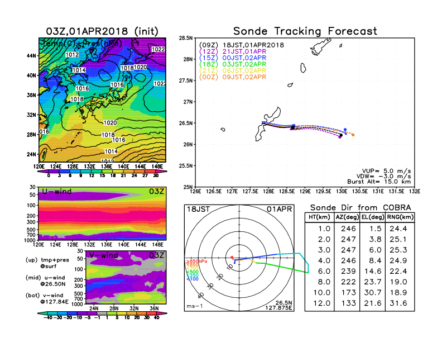Click the range value 19.0 in table
Viewport: 442px width, 342px height.
click(x=398, y=282)
